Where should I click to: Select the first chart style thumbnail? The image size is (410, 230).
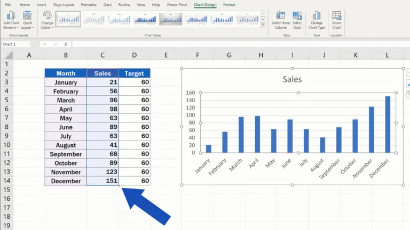point(68,19)
